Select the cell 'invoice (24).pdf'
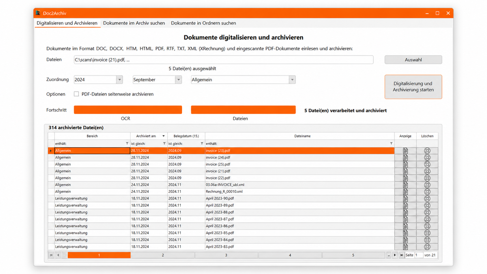Image resolution: width=487 pixels, height=274 pixels. coord(300,157)
